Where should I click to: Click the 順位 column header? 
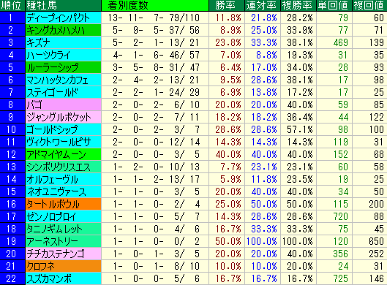coord(12,5)
